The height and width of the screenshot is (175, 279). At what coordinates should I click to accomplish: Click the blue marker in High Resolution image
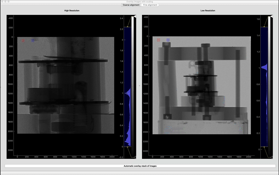[x=33, y=40]
